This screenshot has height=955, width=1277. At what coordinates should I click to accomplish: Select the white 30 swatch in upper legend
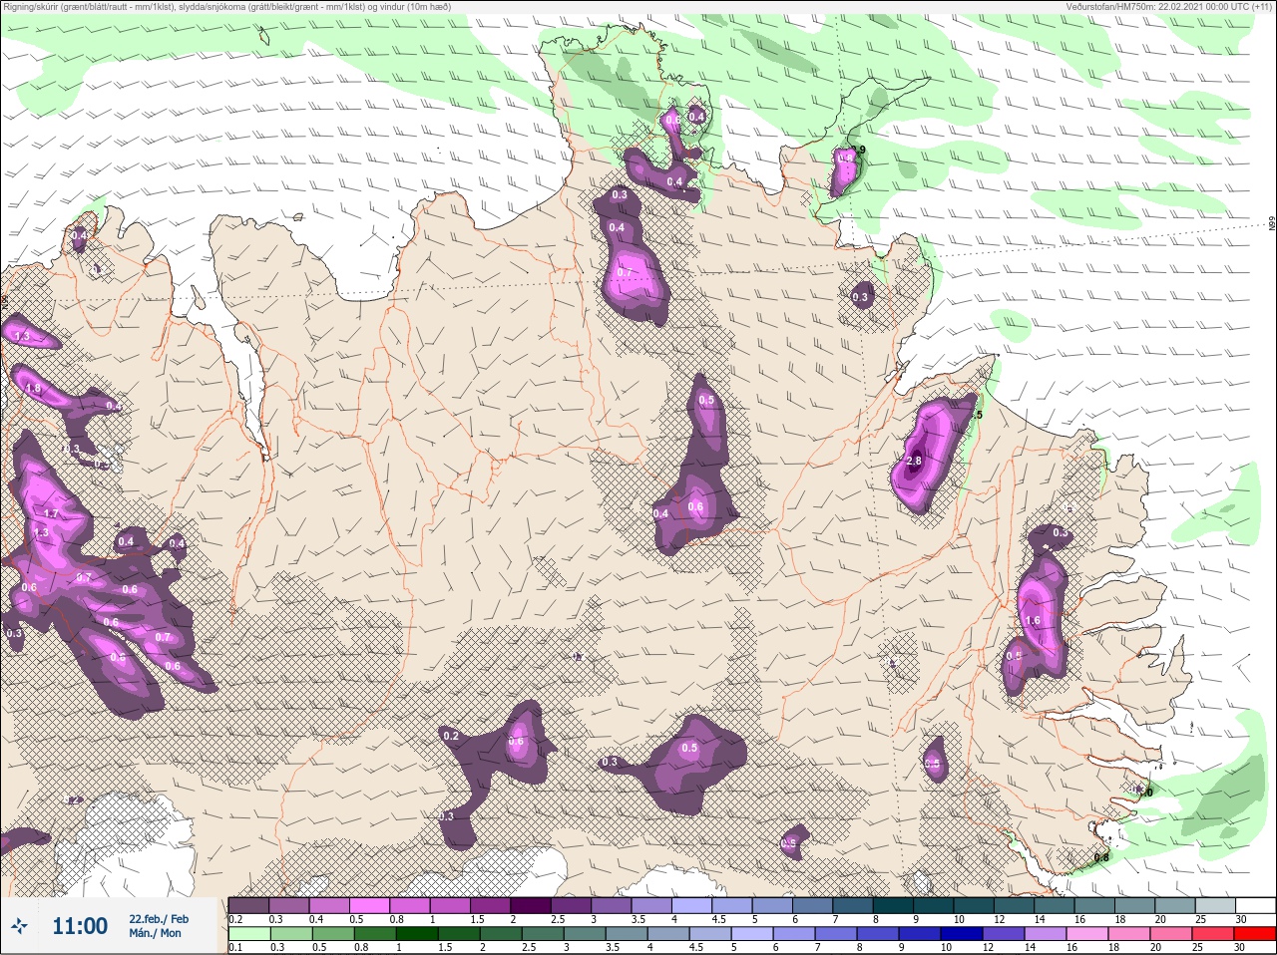click(x=1256, y=905)
